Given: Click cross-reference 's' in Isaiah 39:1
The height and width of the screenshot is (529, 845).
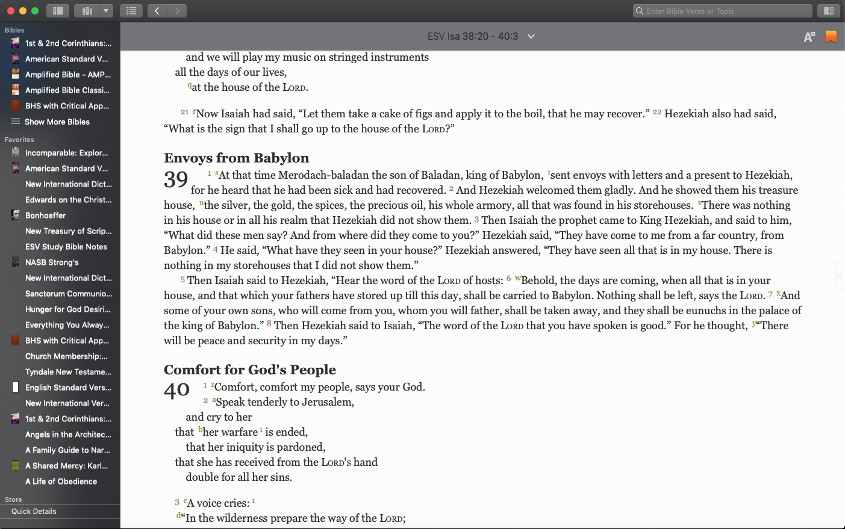Looking at the screenshot, I should click(217, 173).
